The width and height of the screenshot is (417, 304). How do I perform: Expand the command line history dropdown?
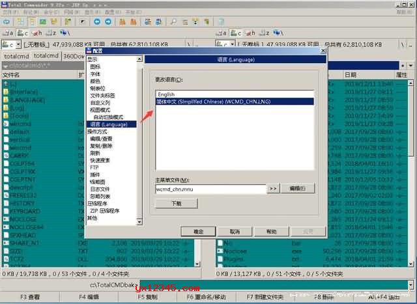click(411, 285)
